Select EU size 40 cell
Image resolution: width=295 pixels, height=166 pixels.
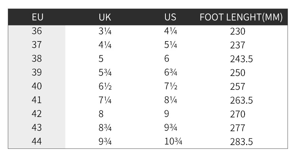[x=37, y=87]
